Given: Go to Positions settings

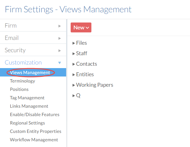Looking at the screenshot, I should pos(19,89).
